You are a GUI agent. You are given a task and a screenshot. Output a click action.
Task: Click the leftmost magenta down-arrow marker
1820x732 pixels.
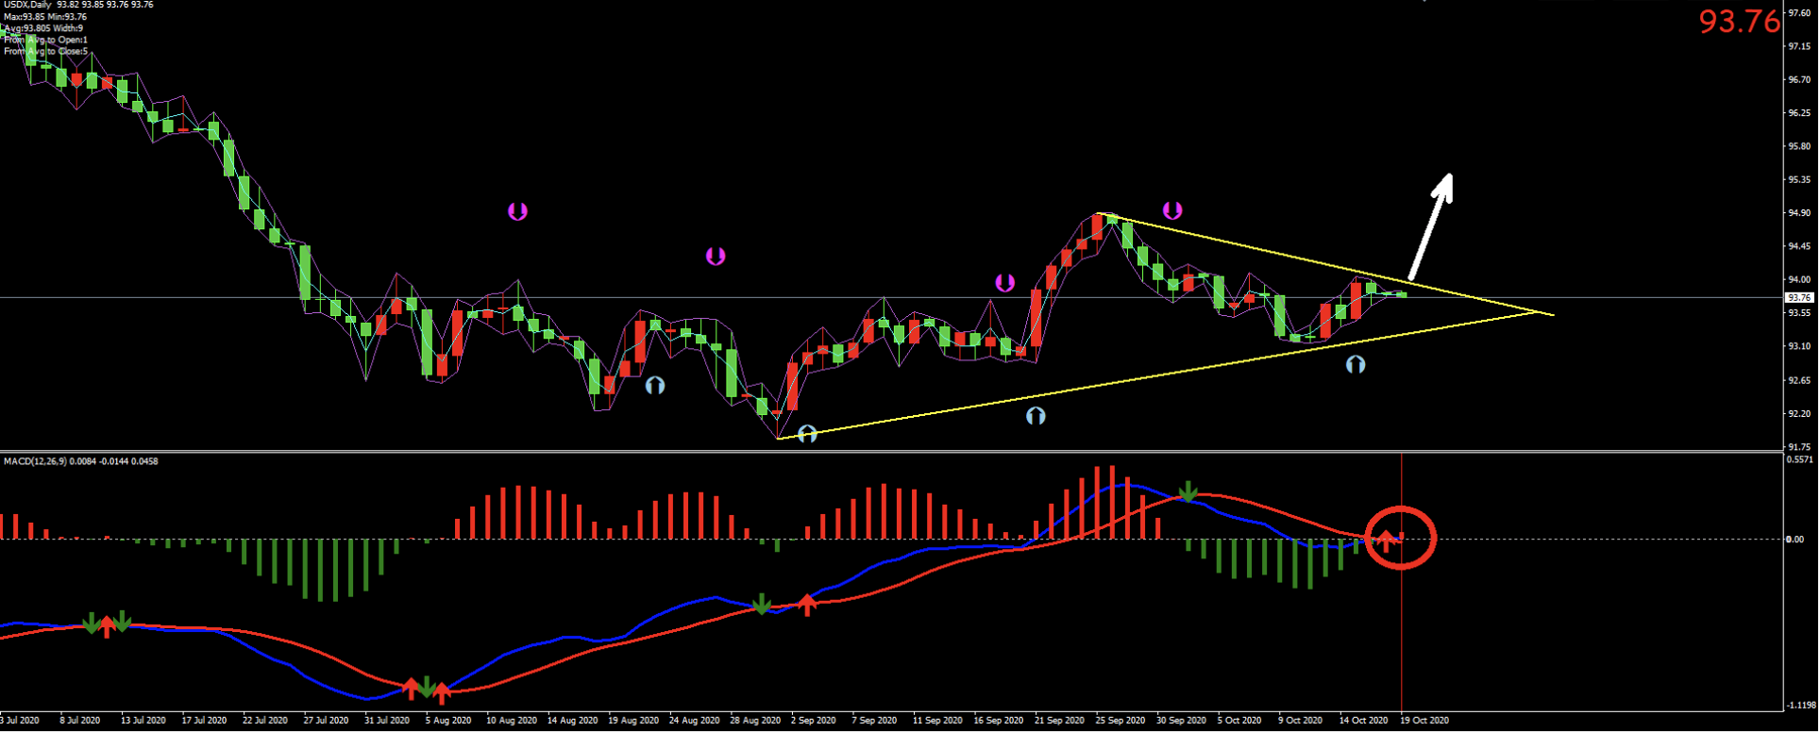[517, 211]
